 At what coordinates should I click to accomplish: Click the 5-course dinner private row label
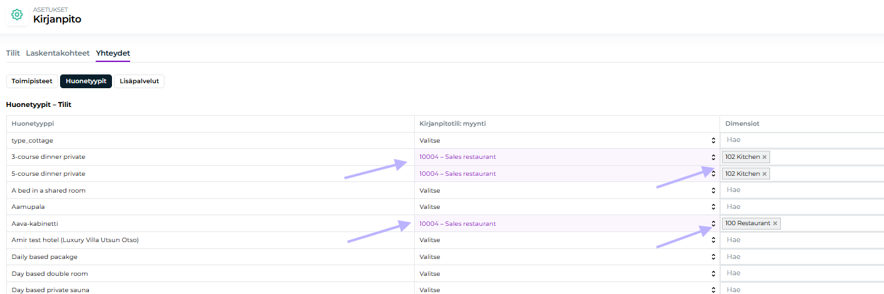48,174
